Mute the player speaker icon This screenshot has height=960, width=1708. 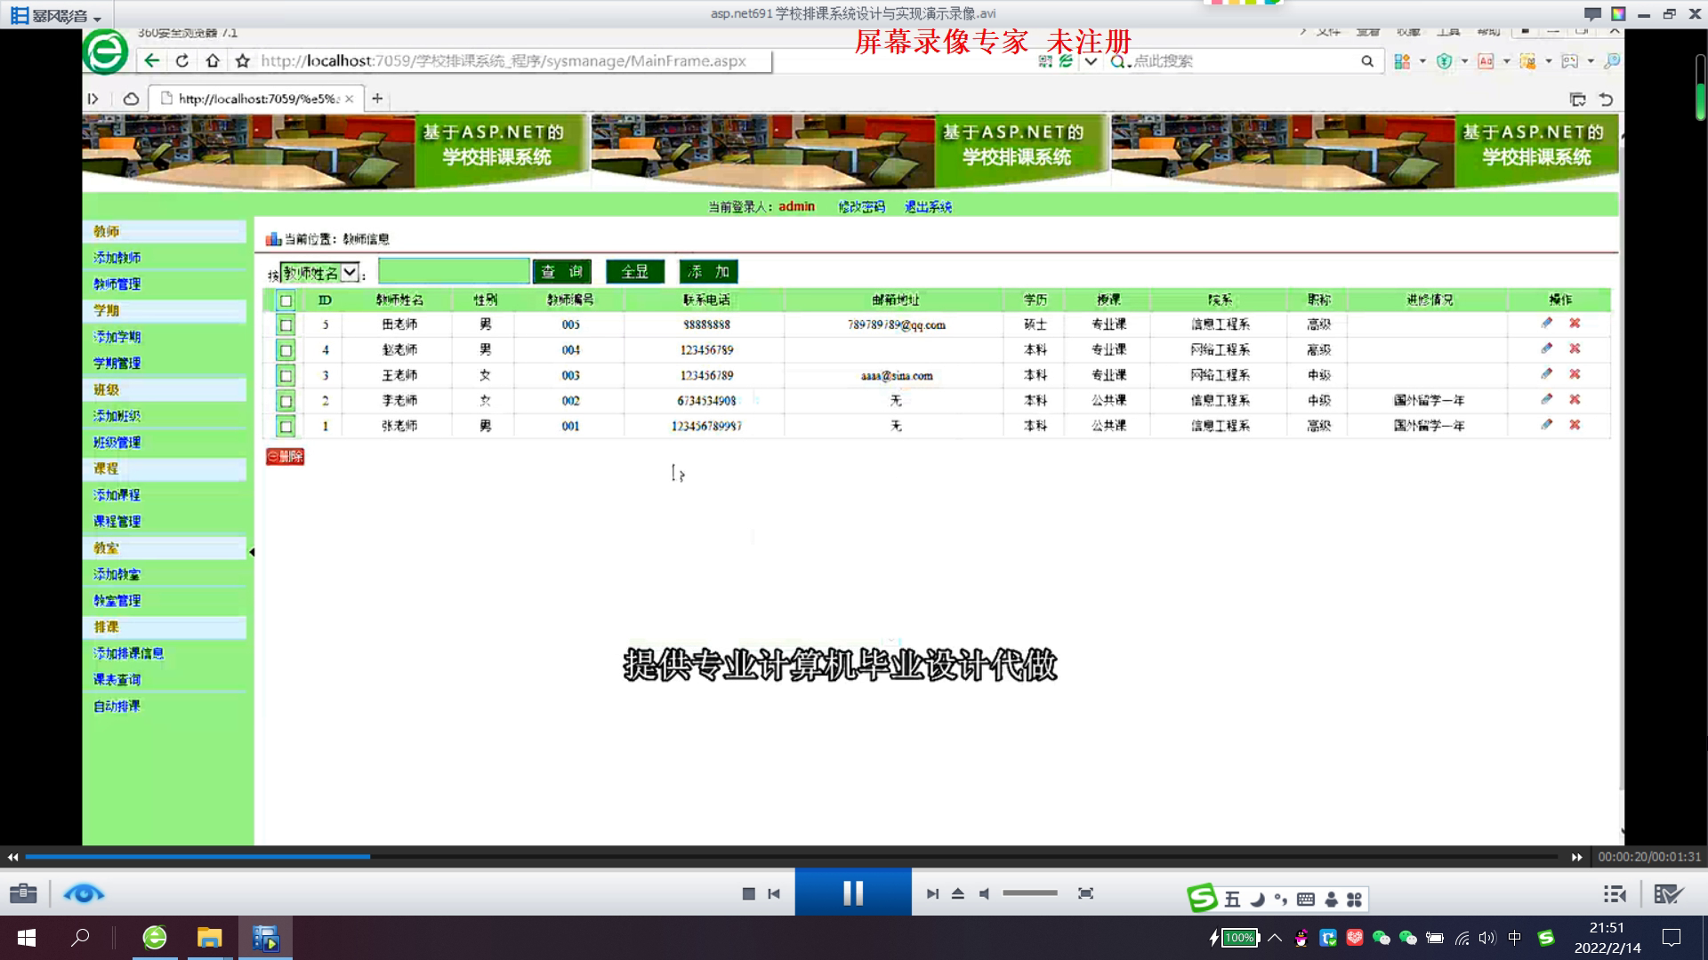pos(985,893)
